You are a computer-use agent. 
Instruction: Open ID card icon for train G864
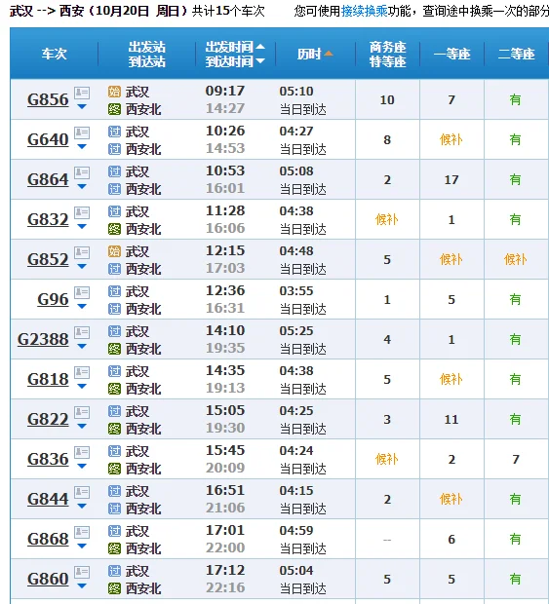coord(82,172)
